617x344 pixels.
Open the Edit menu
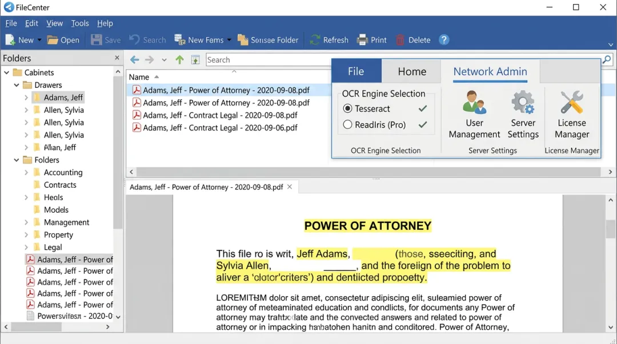[31, 23]
